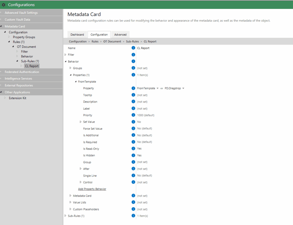Image resolution: width=293 pixels, height=225 pixels.
Task: Toggle the Is Hidden Yes value
Action: (x=139, y=156)
